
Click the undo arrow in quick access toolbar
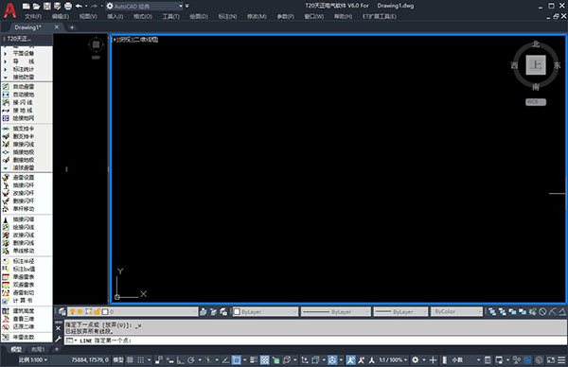click(x=79, y=6)
